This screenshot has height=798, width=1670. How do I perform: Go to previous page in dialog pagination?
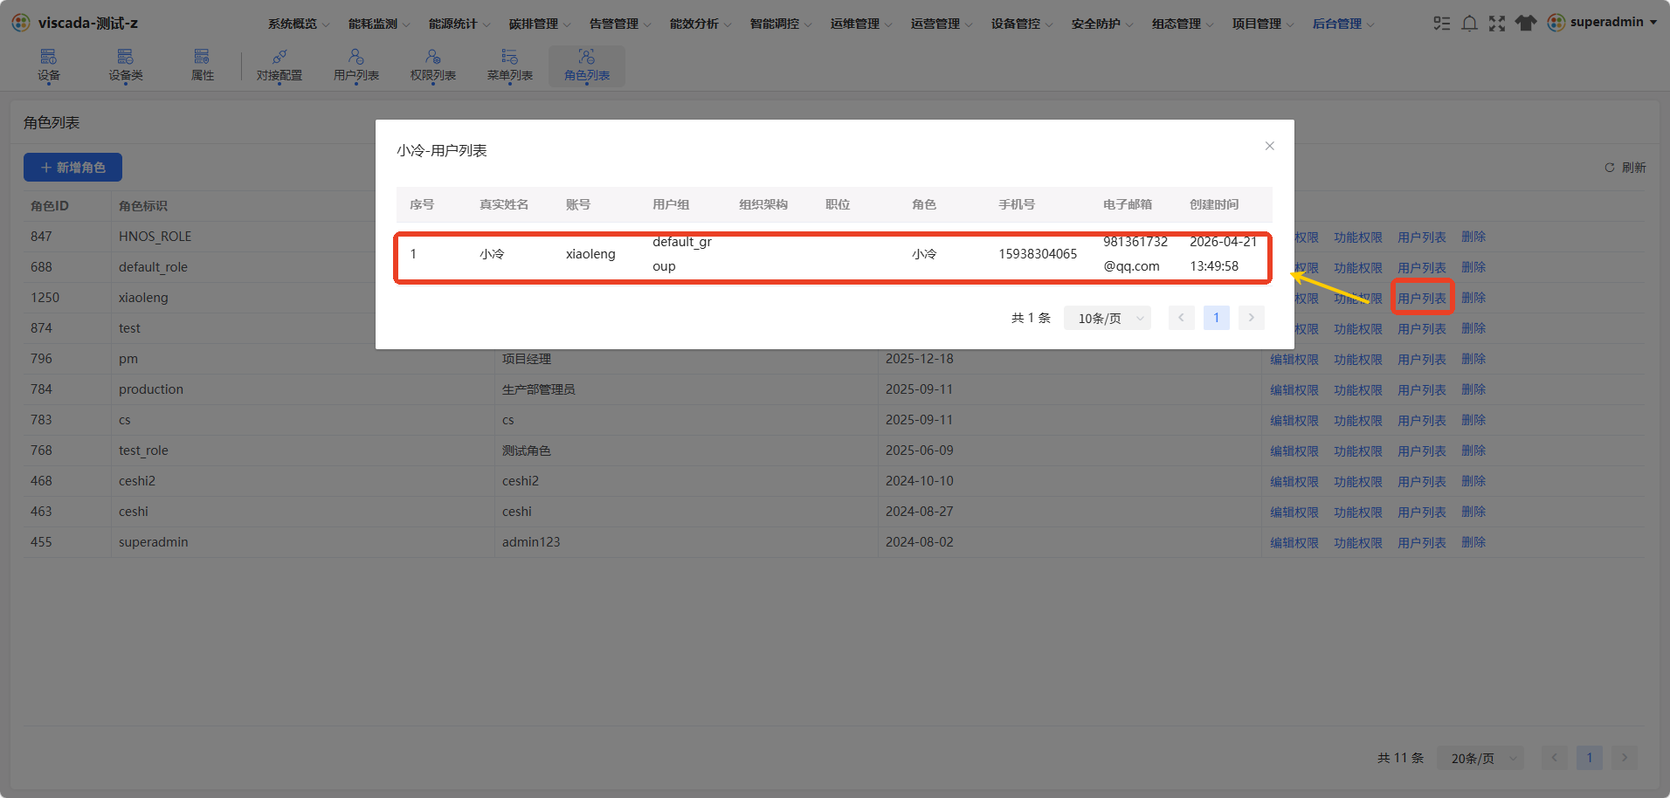tap(1181, 318)
